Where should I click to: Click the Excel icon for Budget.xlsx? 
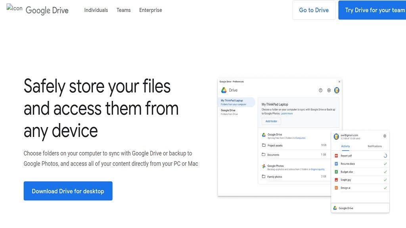(336, 172)
